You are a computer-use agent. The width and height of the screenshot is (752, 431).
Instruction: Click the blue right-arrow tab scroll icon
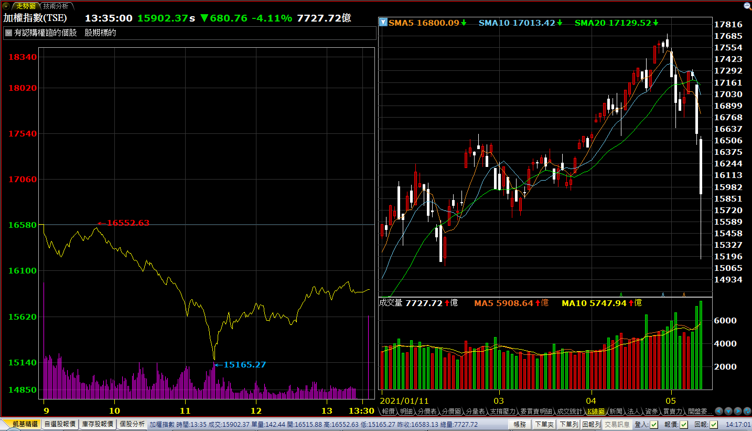738,412
